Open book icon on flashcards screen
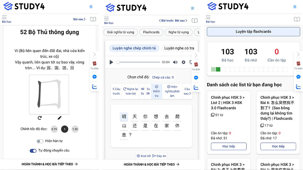The width and height of the screenshot is (303, 170). click(297, 19)
